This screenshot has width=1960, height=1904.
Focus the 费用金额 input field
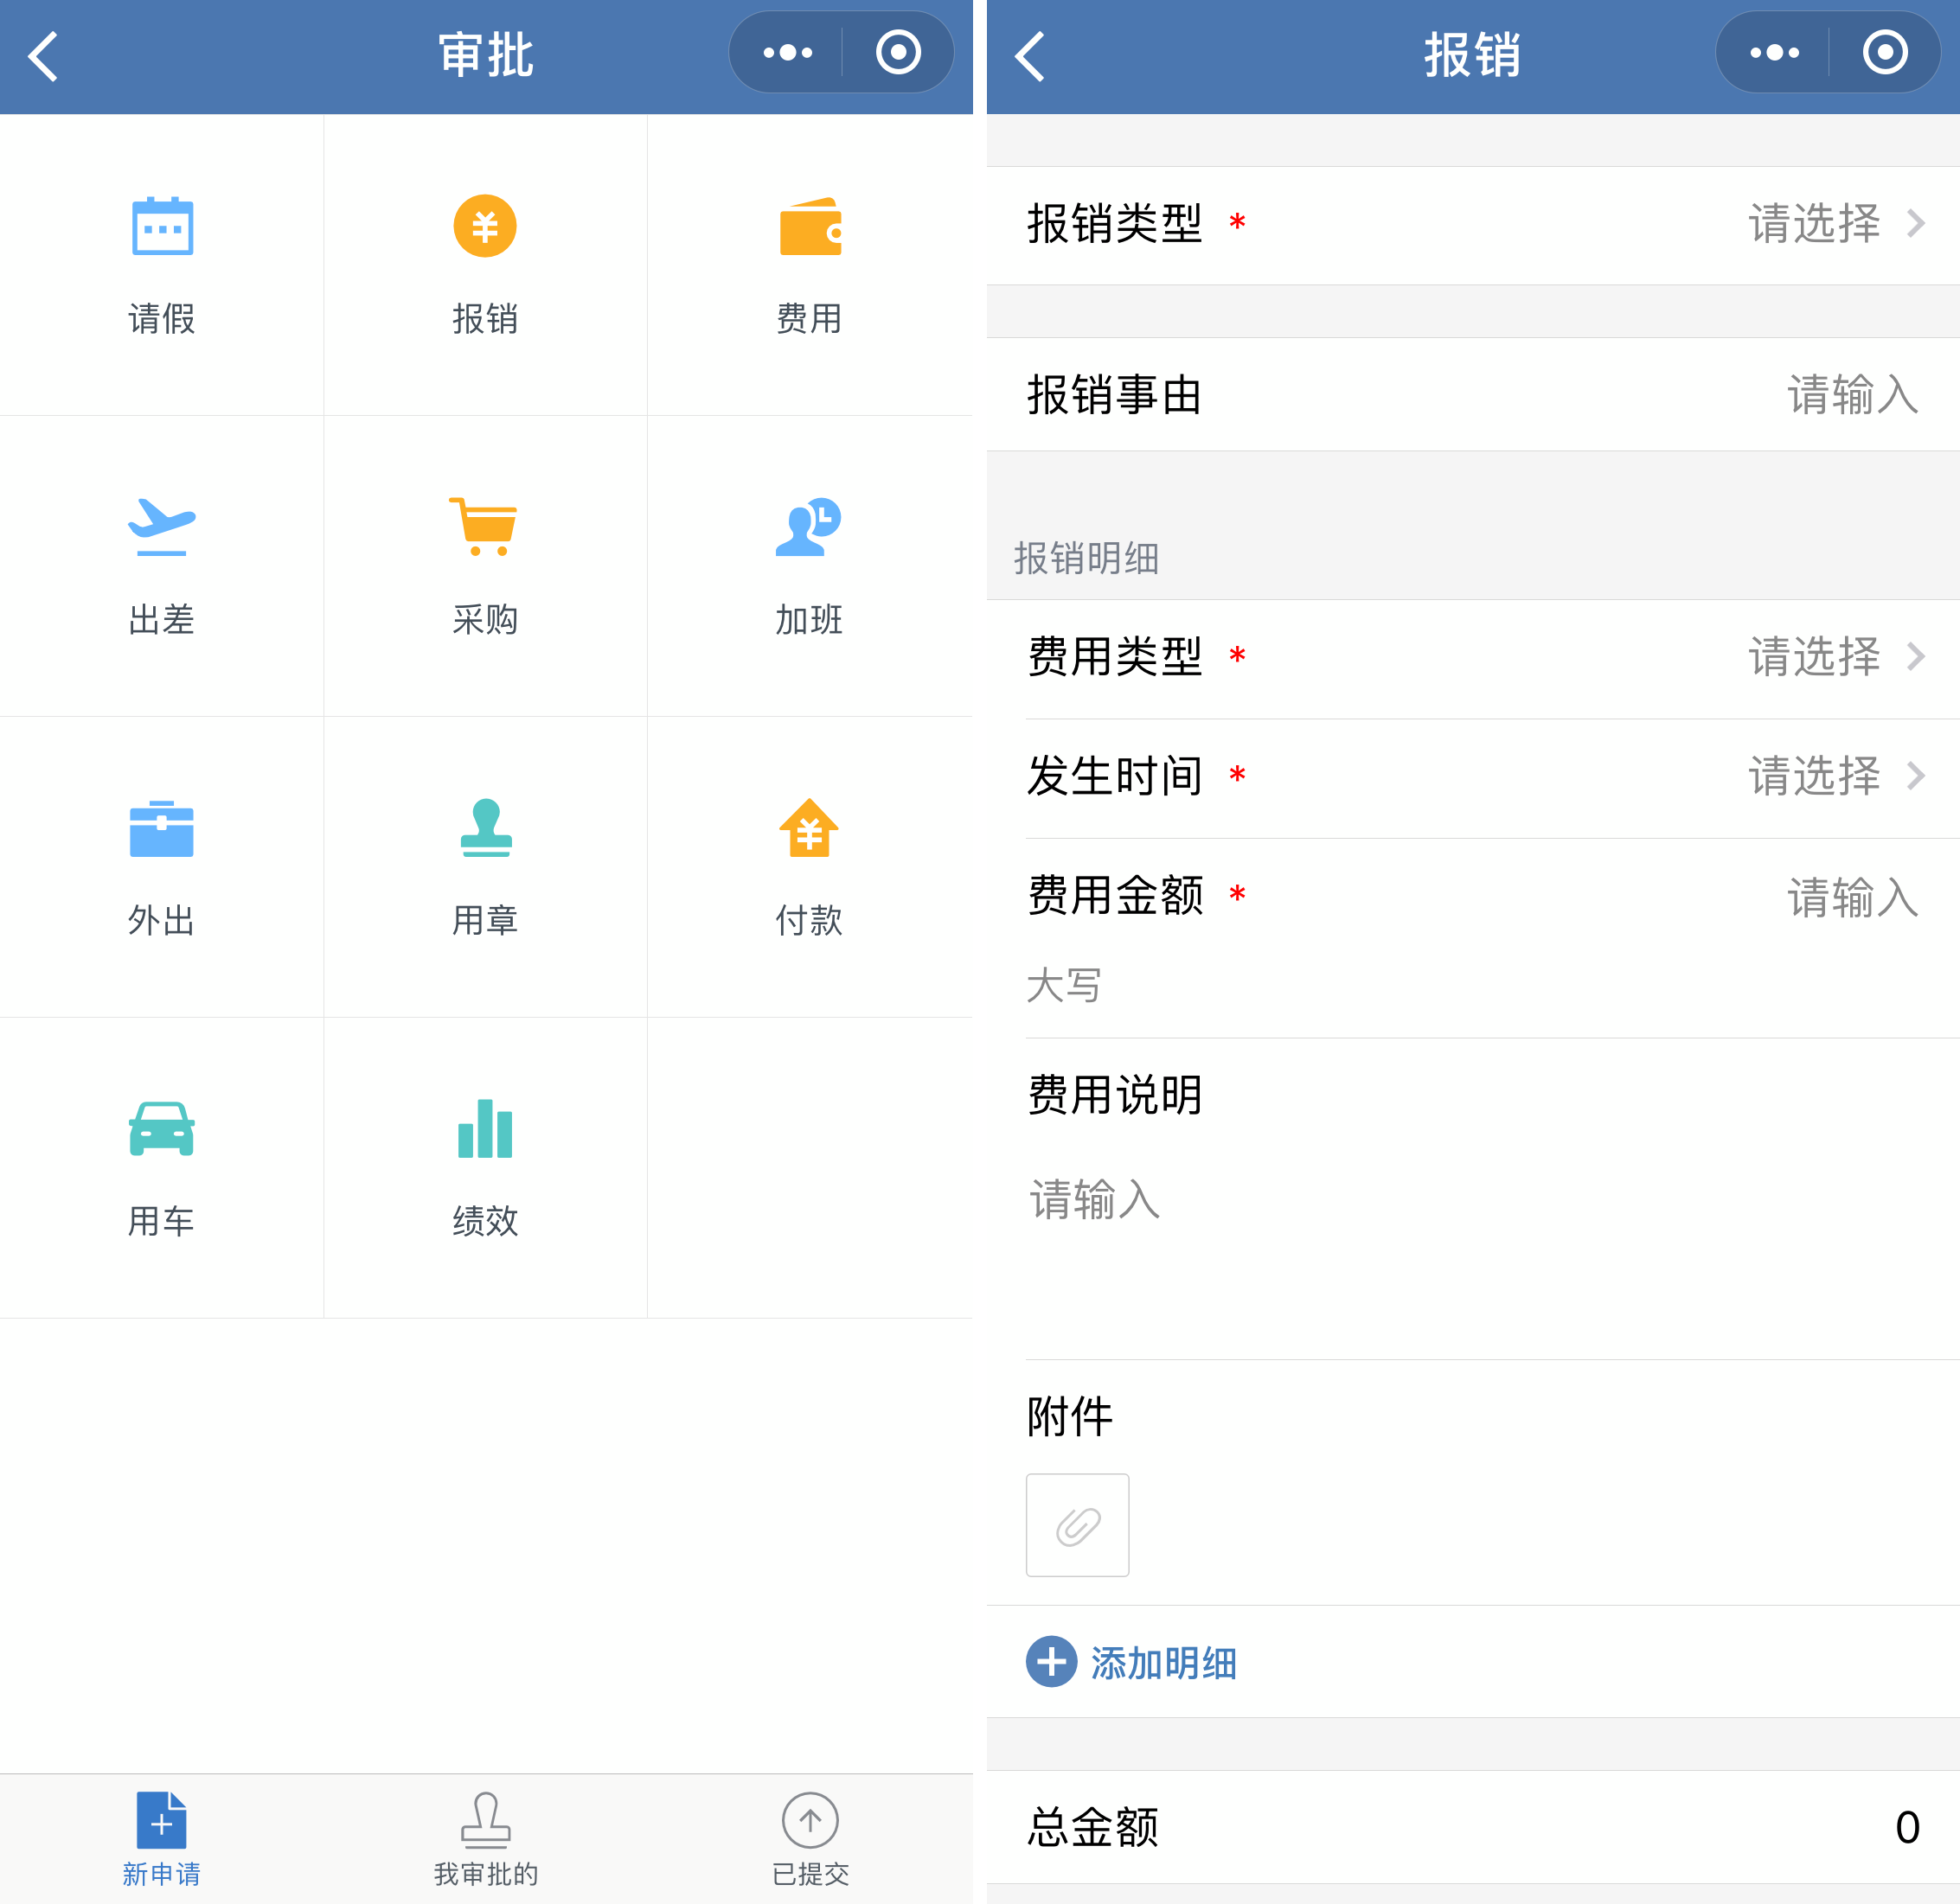click(x=1851, y=897)
